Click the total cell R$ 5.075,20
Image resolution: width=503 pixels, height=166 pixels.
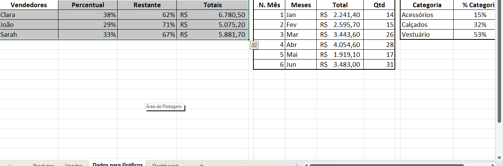point(213,25)
